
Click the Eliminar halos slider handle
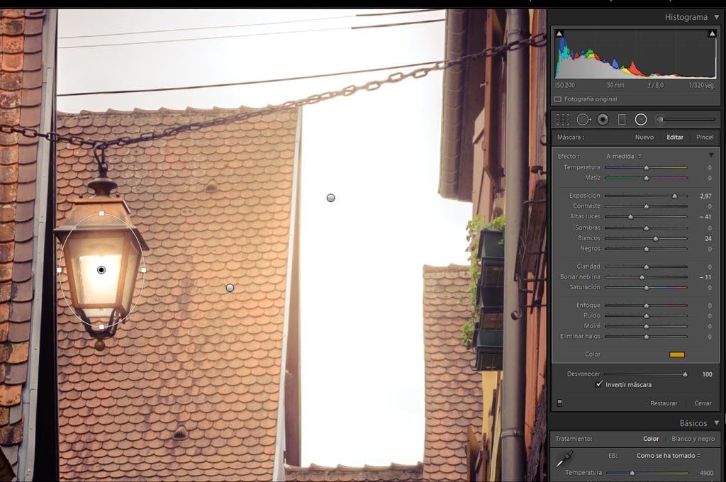pyautogui.click(x=647, y=337)
